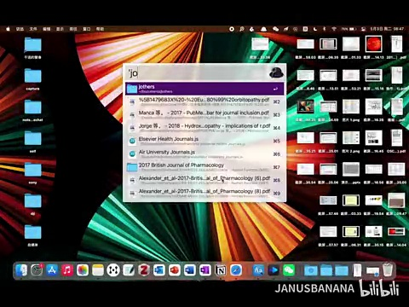
Task: Open the Trash in the dock
Action: pyautogui.click(x=388, y=270)
